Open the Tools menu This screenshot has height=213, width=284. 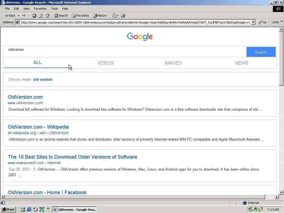pos(54,9)
